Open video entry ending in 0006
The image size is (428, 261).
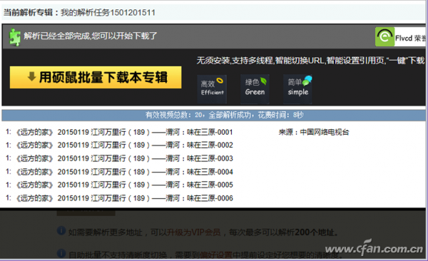click(x=124, y=198)
